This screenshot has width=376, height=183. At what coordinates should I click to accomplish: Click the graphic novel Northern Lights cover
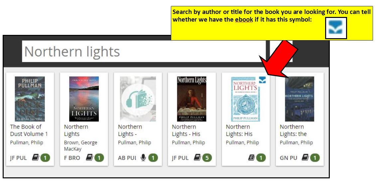300,99
